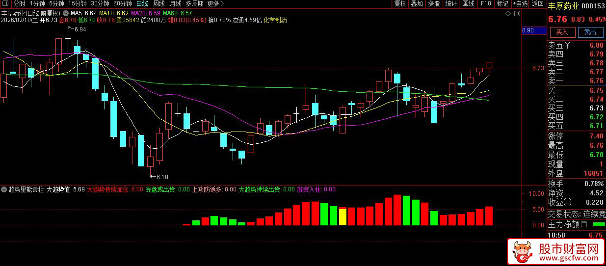Click the 买三 price 6.73
The width and height of the screenshot is (606, 266).
(x=596, y=108)
